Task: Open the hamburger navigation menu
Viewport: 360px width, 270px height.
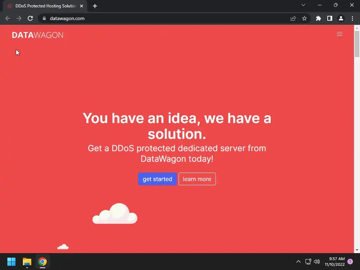Action: (x=339, y=34)
